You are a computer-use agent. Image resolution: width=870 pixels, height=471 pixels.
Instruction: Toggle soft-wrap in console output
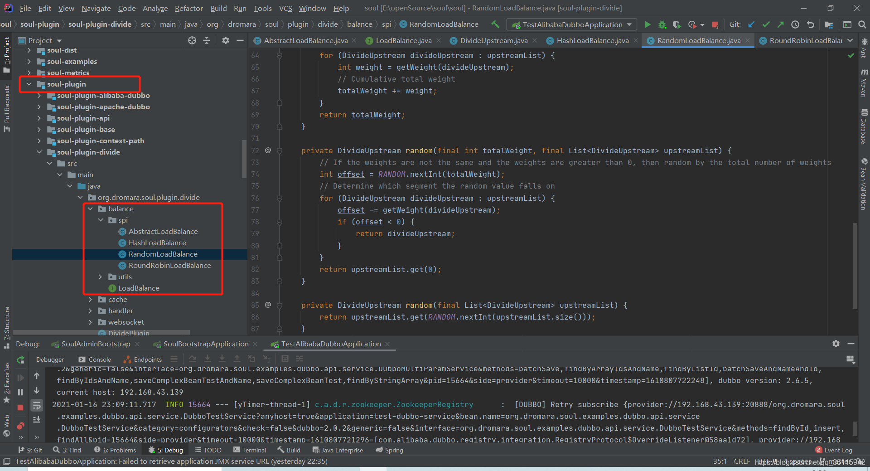(37, 405)
